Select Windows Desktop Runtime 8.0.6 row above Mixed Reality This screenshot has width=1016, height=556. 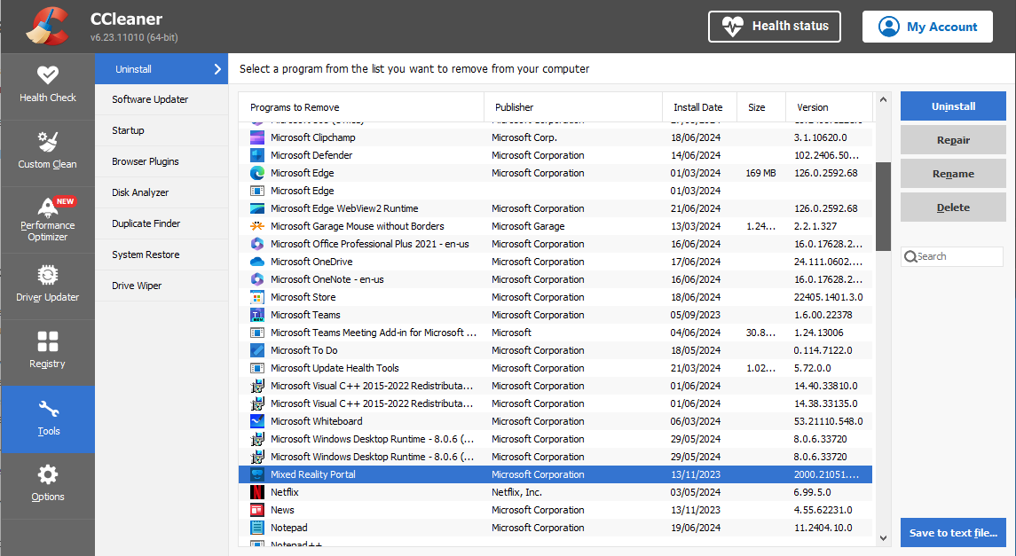coord(555,457)
